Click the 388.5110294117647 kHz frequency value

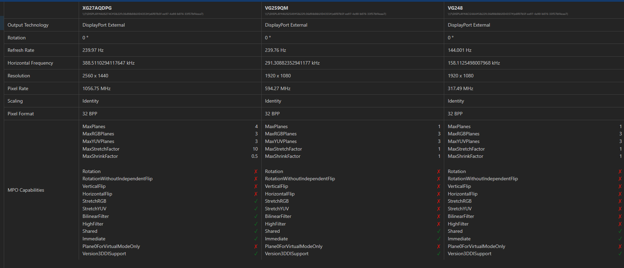tap(108, 63)
